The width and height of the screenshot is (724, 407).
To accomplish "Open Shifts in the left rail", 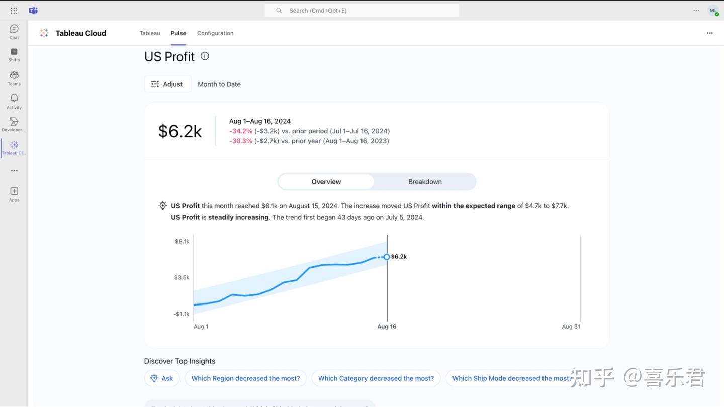I will click(x=14, y=55).
